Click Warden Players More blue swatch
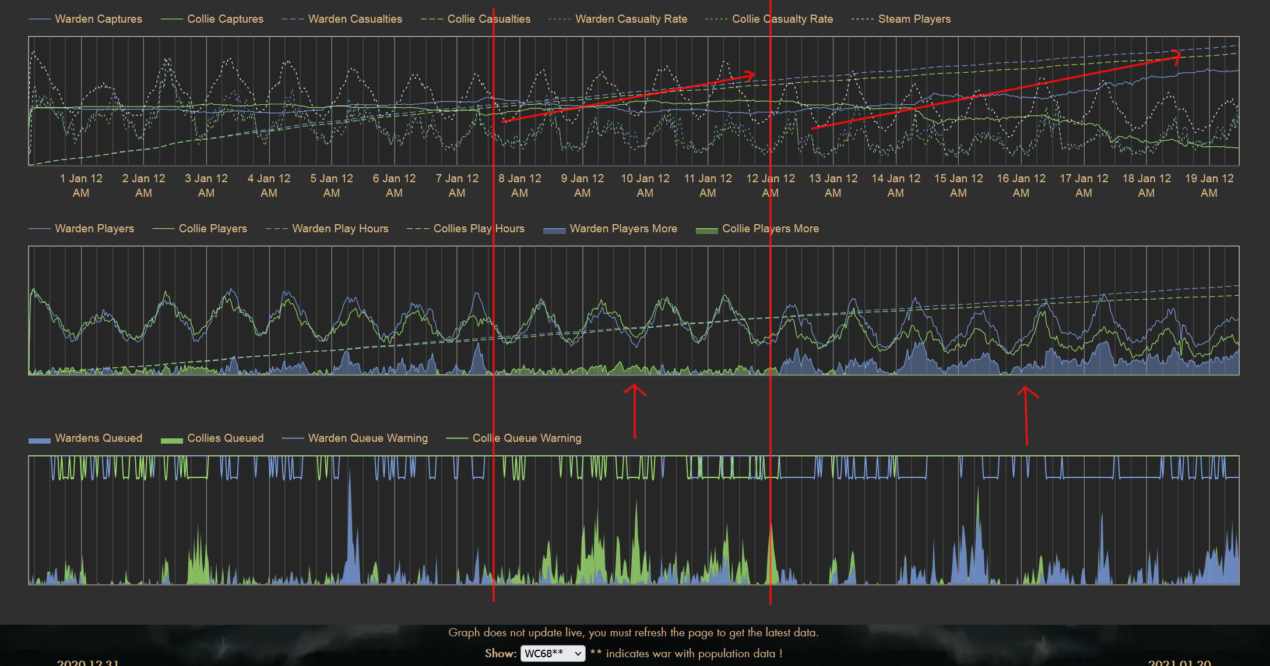Screen dimensions: 1270x666 pos(554,229)
